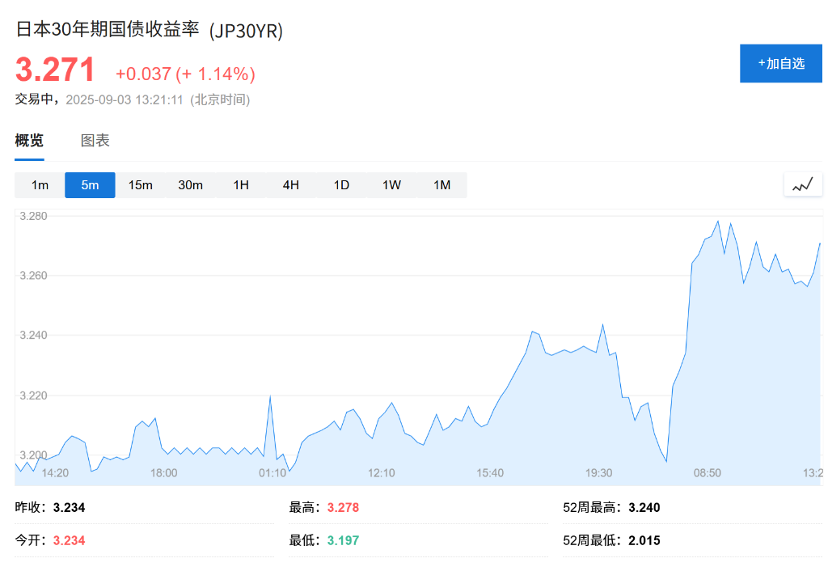Click the 01:10 time axis label

pos(272,473)
